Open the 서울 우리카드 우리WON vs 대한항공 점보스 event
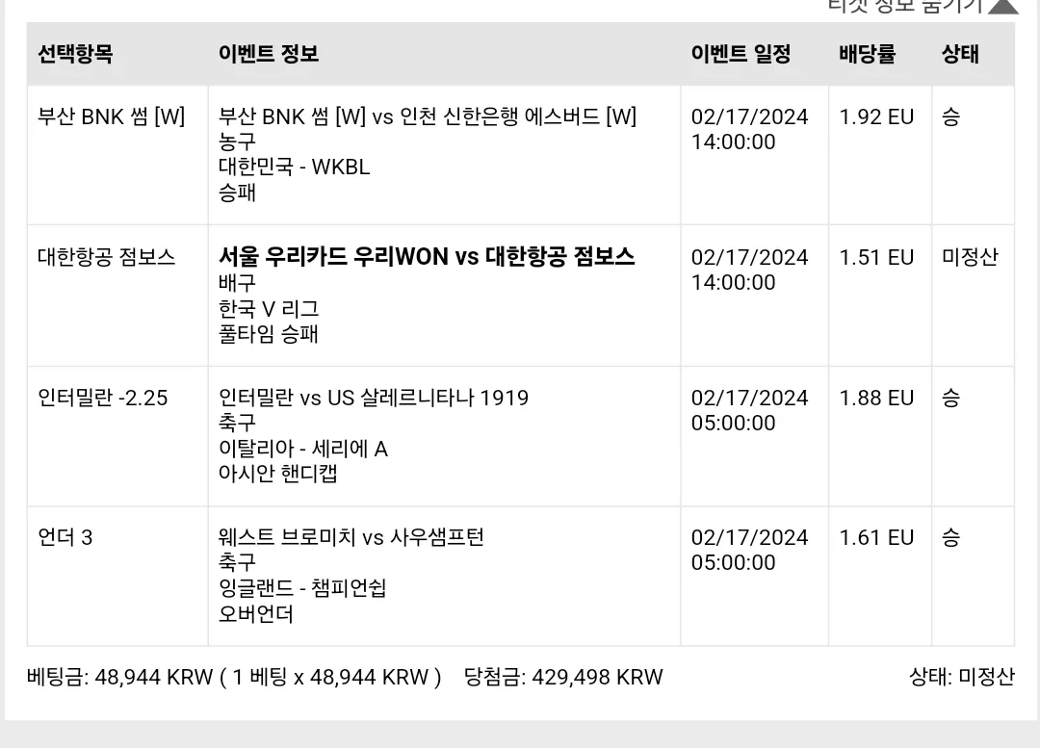The height and width of the screenshot is (748, 1040). click(x=427, y=257)
